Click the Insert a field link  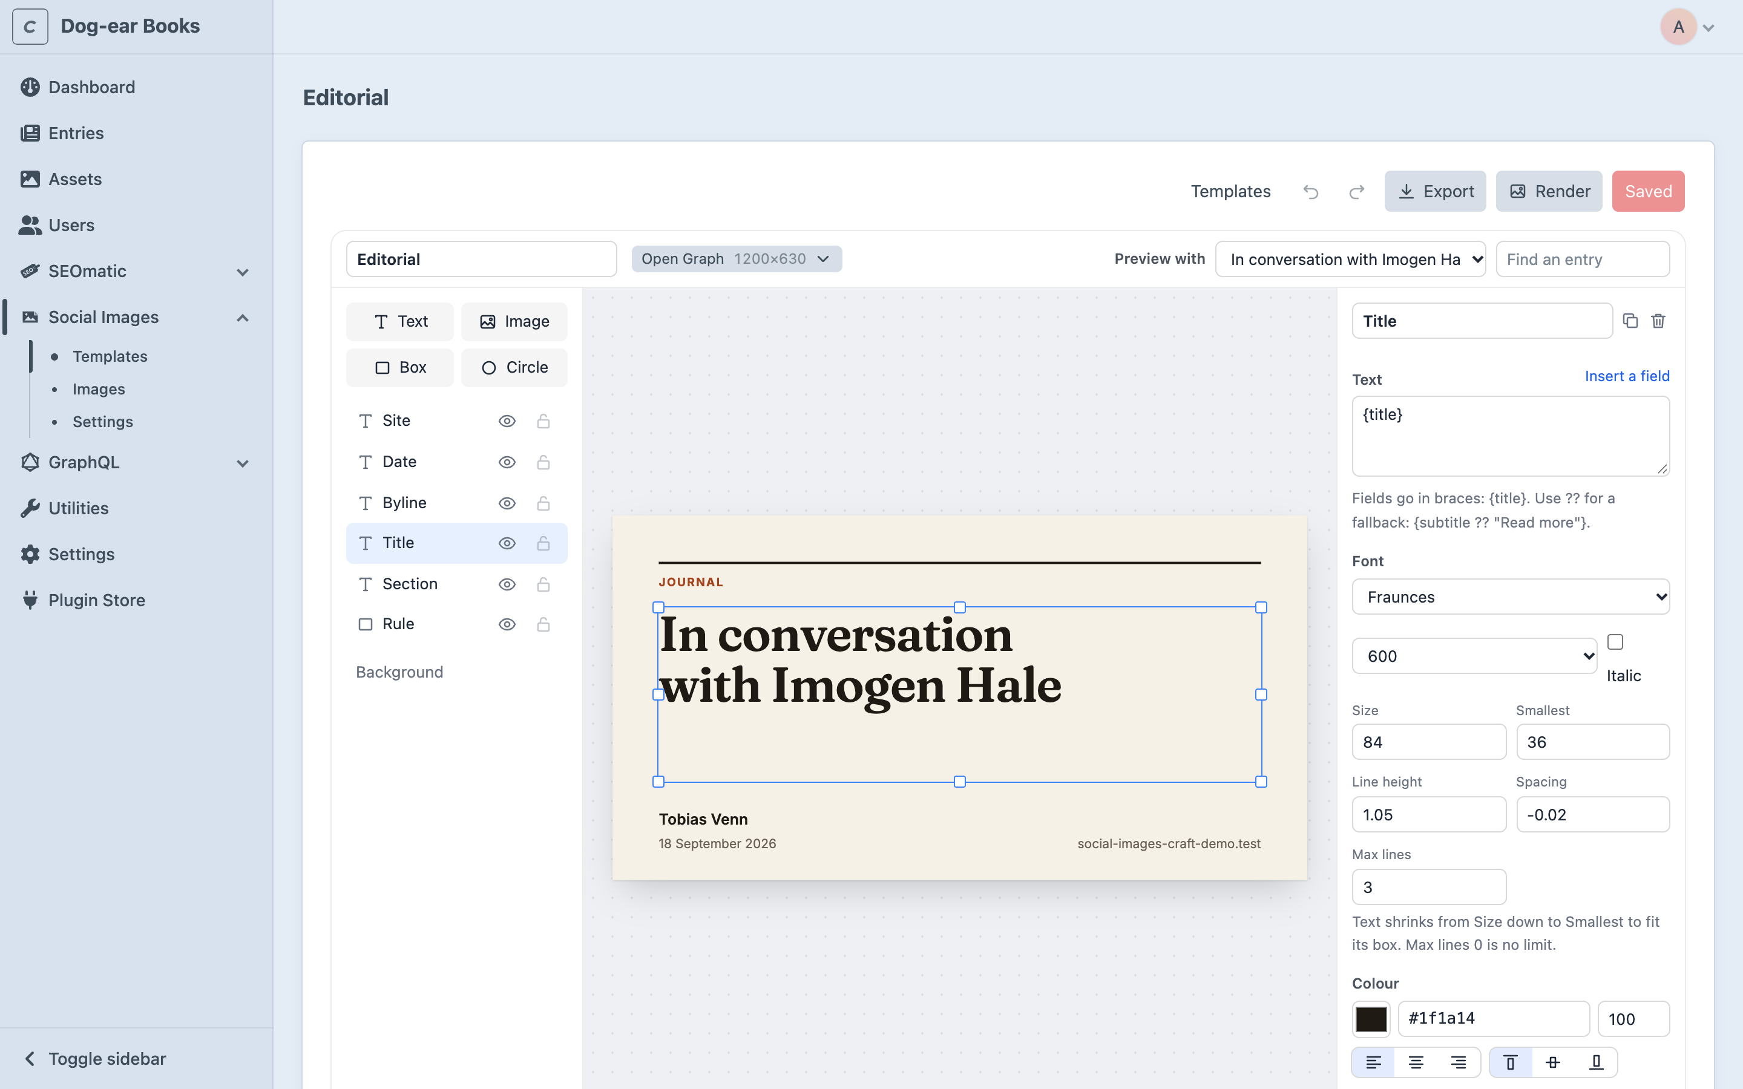[x=1627, y=376]
